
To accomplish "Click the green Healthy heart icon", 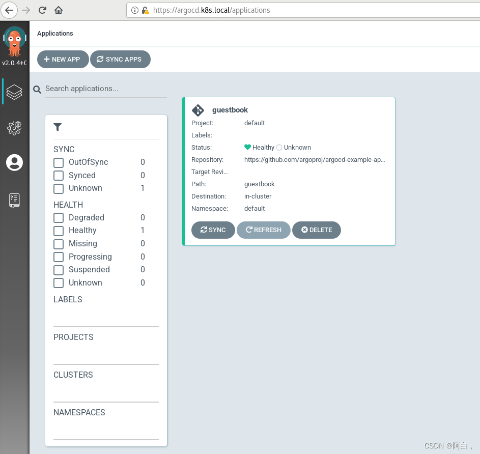I will coord(248,147).
